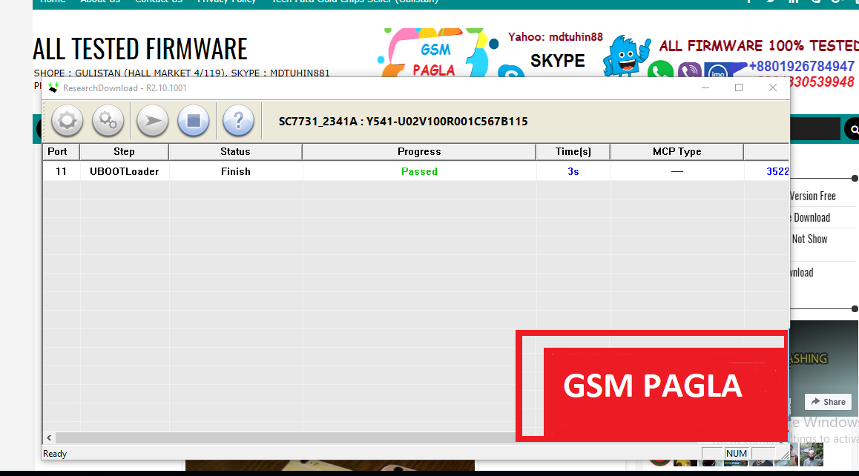Viewport: 859px width, 476px height.
Task: Click the phone number +8801926784947
Action: point(801,66)
